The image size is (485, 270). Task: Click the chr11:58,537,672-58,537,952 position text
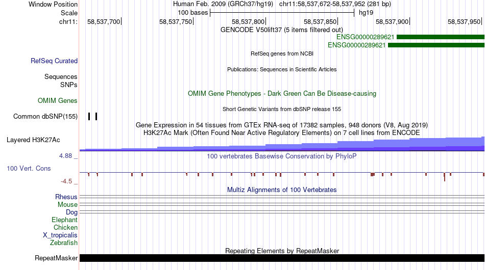click(x=335, y=4)
